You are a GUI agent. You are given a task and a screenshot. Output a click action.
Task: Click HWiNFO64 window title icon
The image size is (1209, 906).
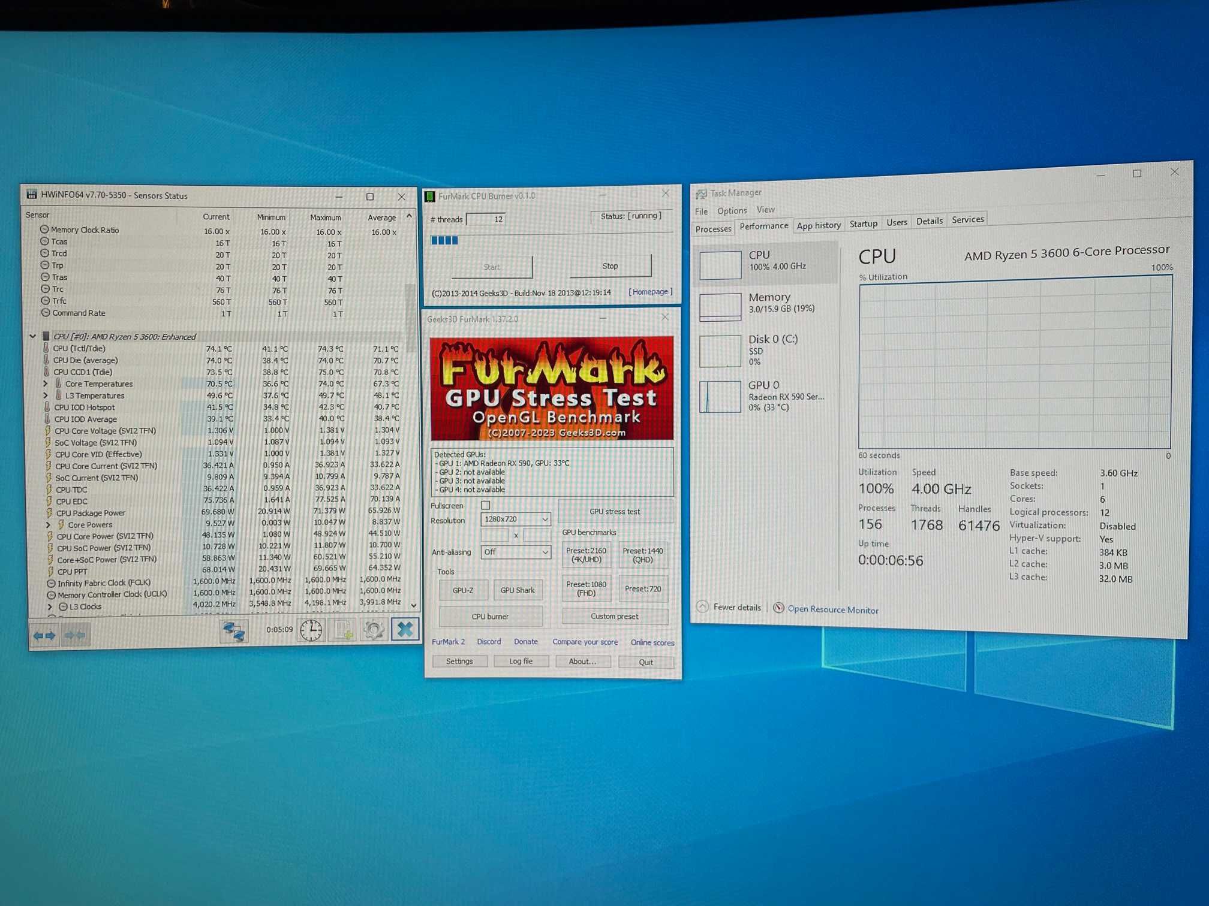point(31,195)
